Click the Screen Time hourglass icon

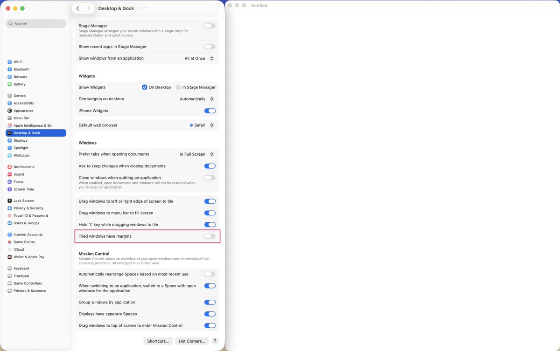click(x=9, y=189)
